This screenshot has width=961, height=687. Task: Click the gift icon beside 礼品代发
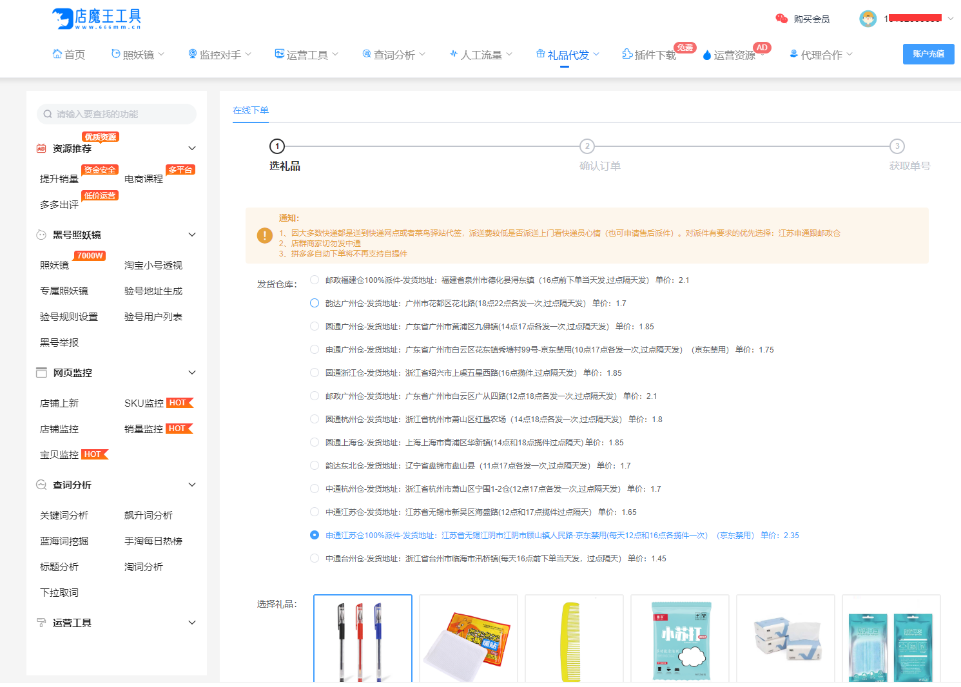[541, 54]
